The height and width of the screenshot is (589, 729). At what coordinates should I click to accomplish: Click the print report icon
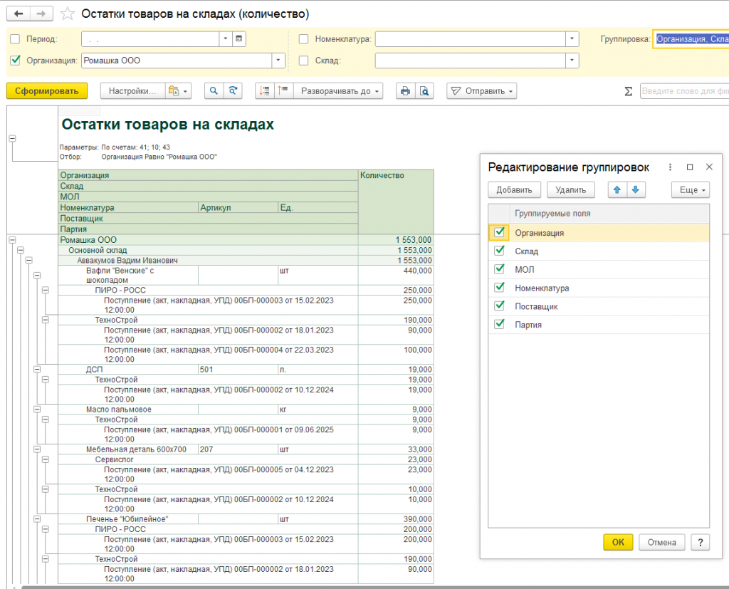click(x=405, y=91)
